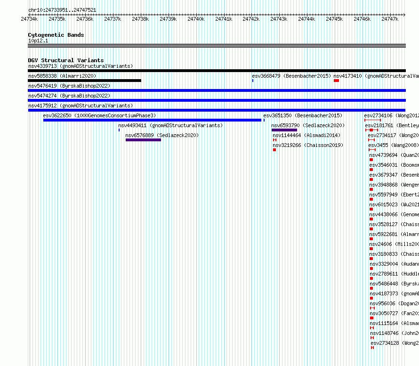Click the nsv1148746 variant label
This screenshot has height=366, width=419.
(x=395, y=333)
